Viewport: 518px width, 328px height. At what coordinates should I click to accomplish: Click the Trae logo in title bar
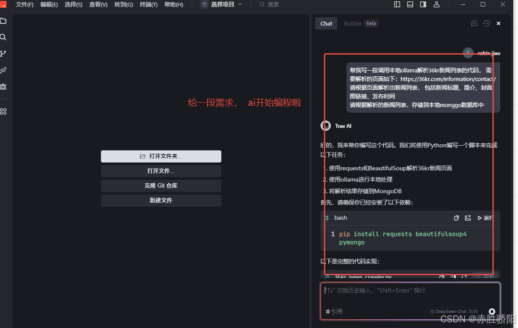(3, 4)
